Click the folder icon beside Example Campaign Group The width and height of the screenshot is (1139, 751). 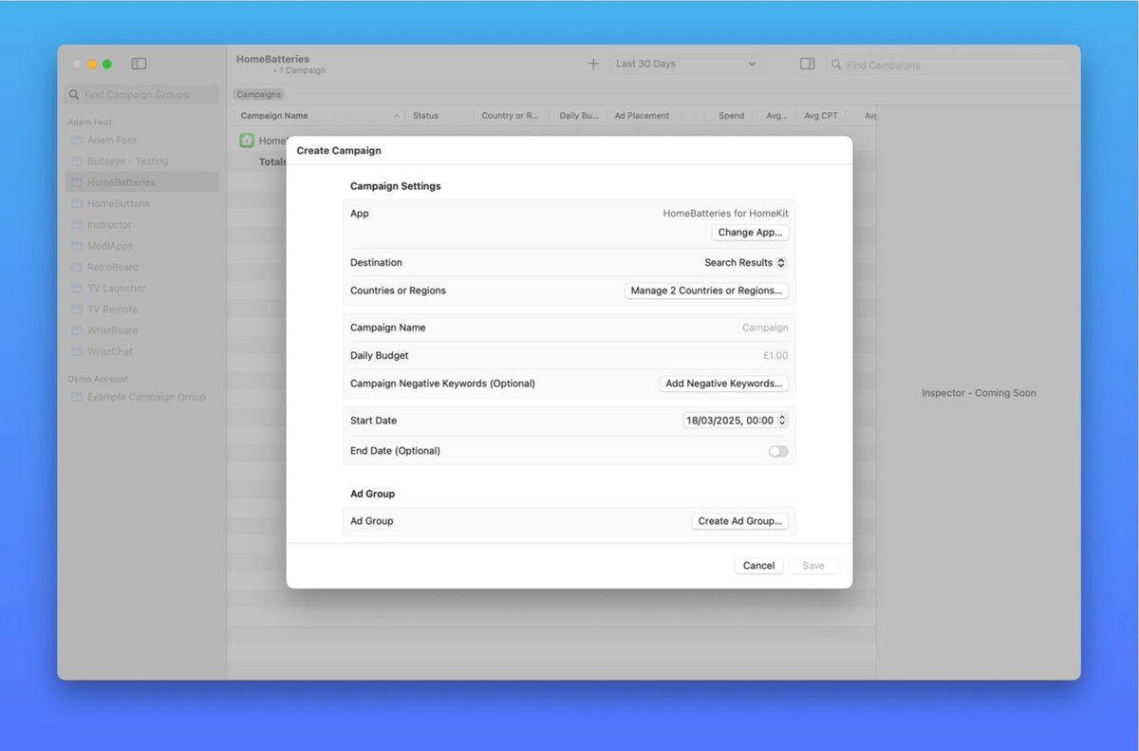point(76,397)
